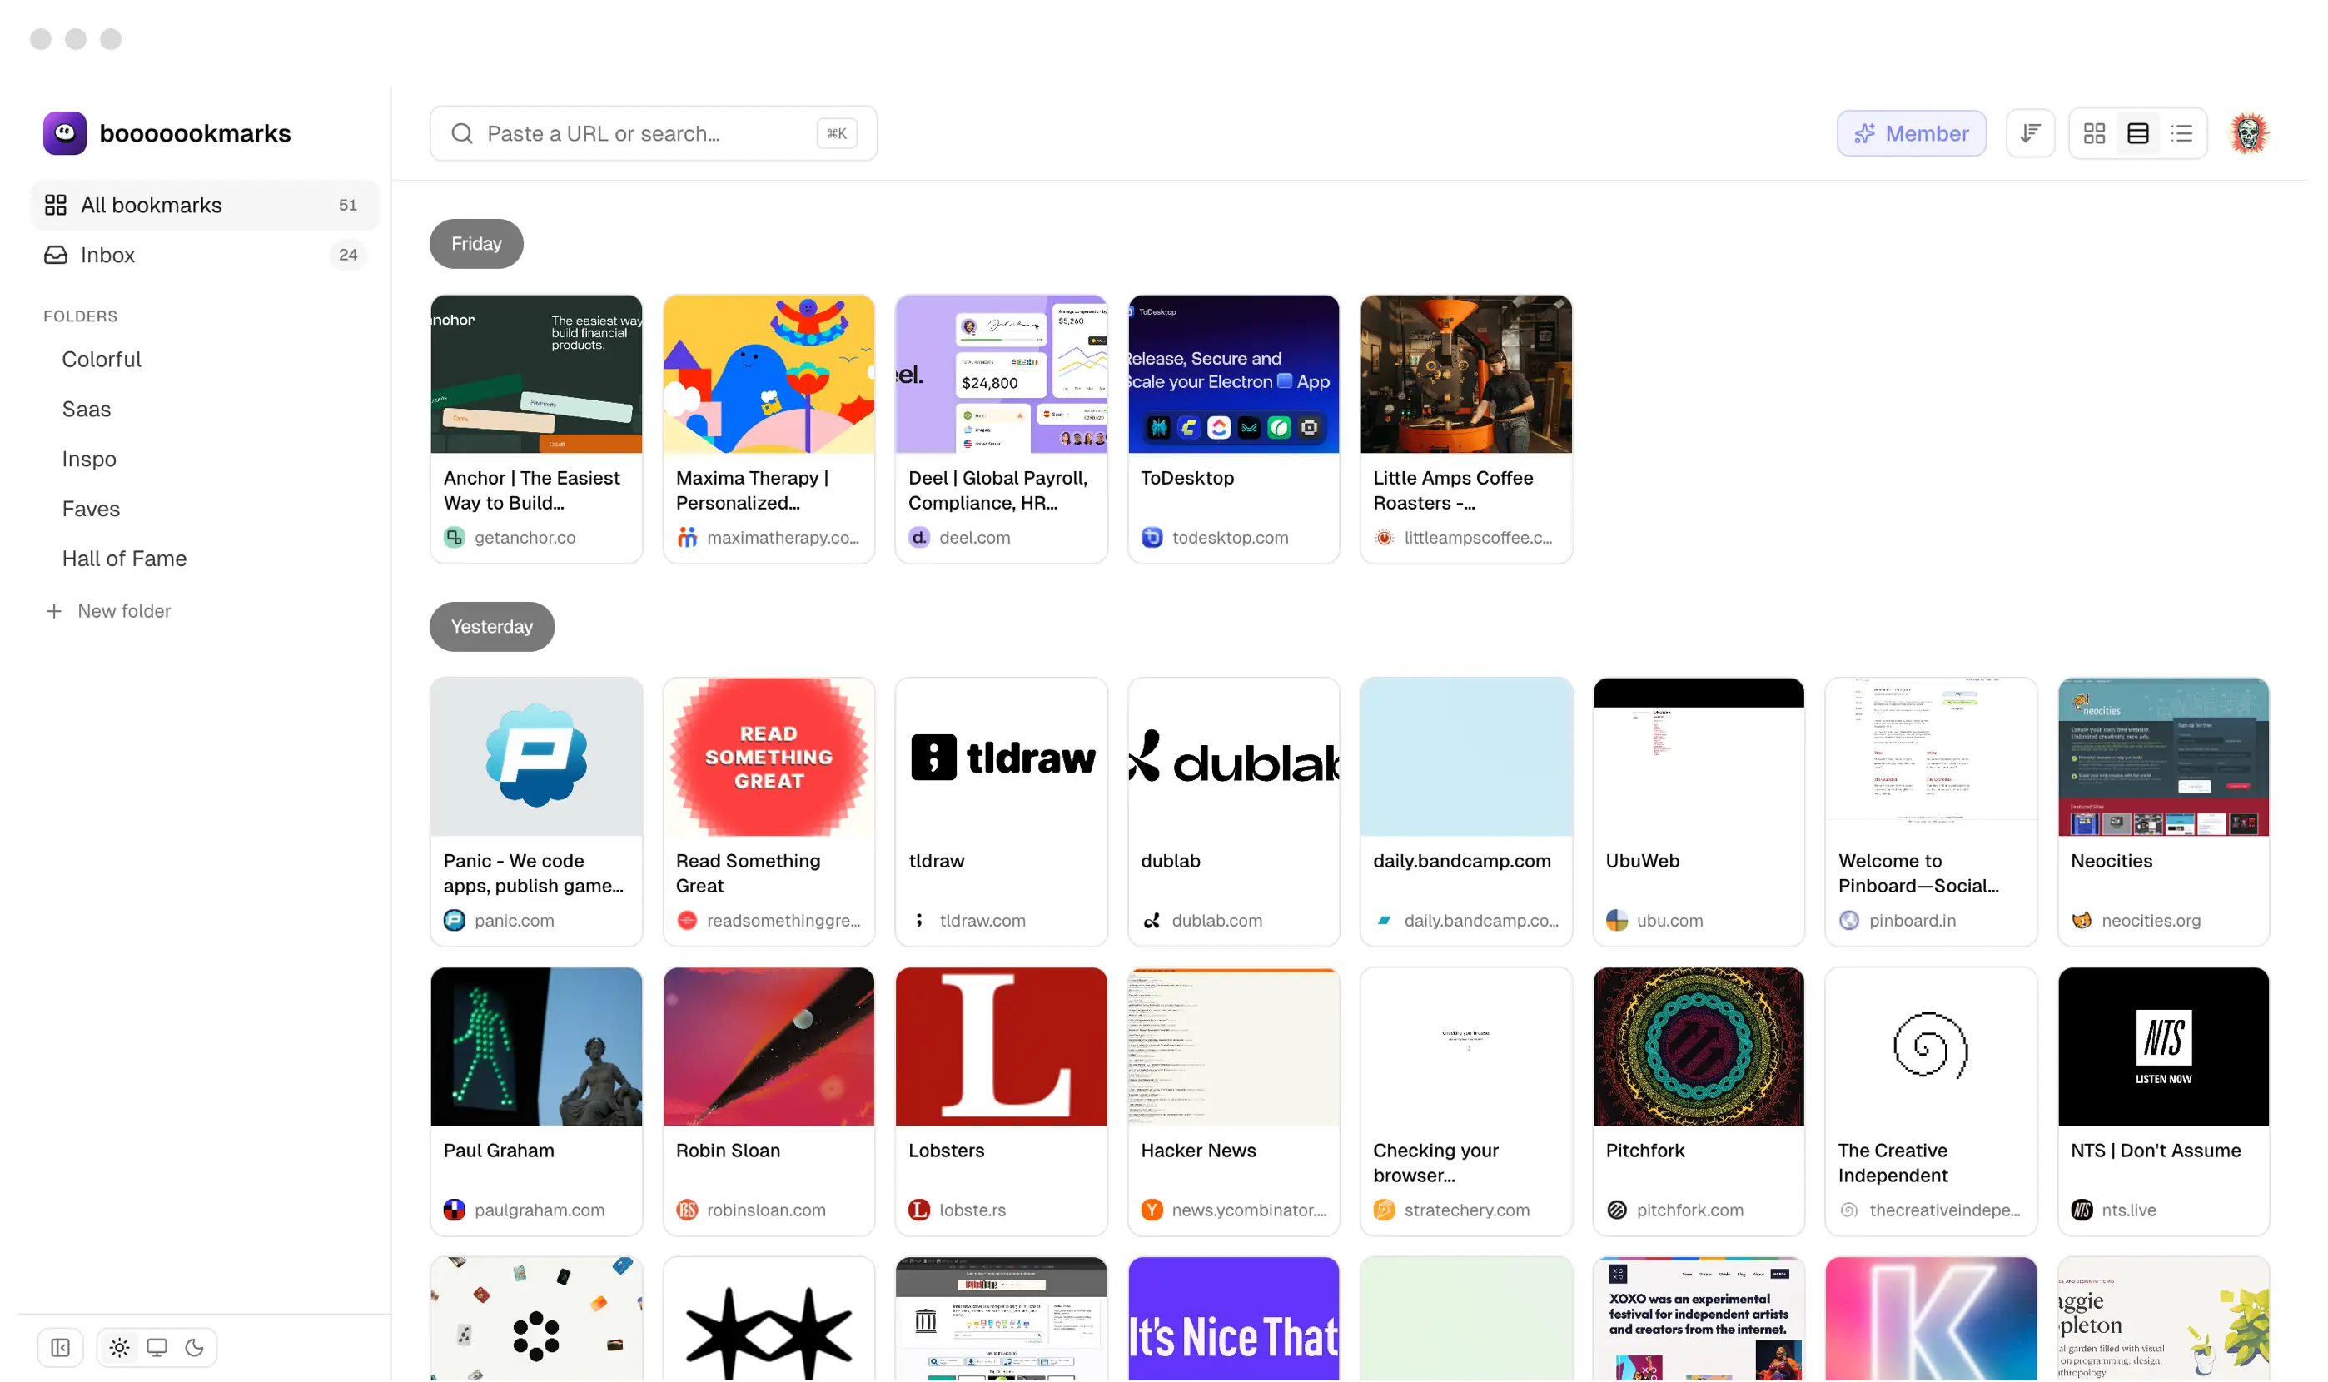Enable light theme sun icon
Image resolution: width=2328 pixels, height=1382 pixels.
tap(119, 1348)
